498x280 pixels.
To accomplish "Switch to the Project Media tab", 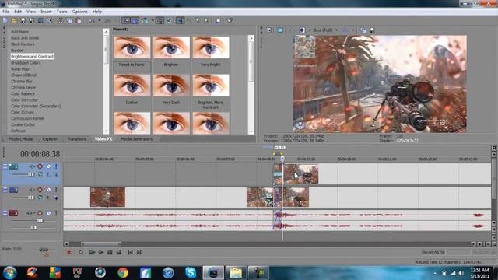I will tap(20, 139).
